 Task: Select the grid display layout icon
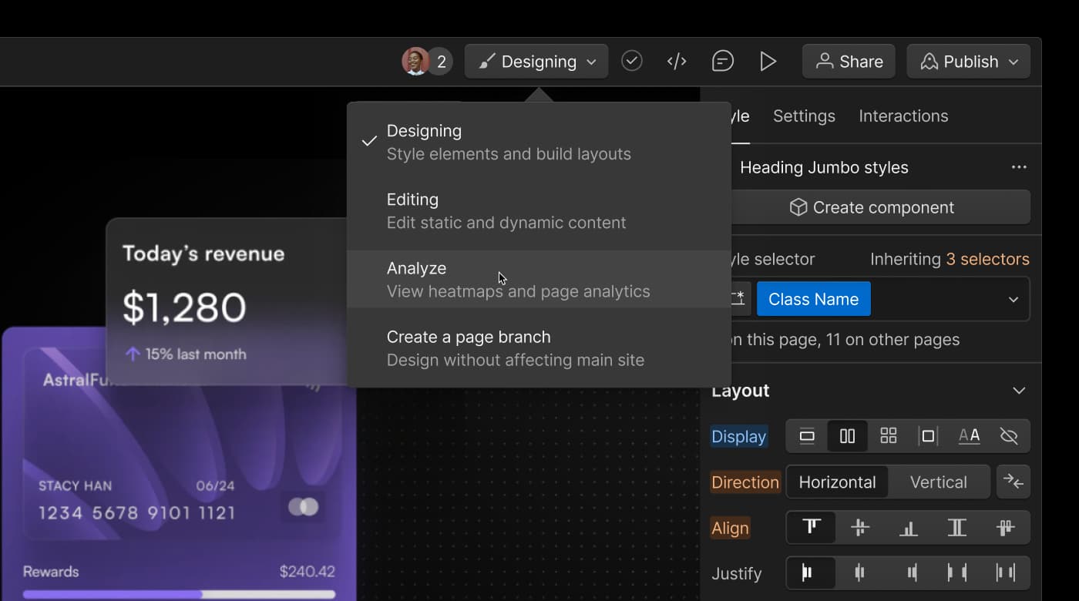click(888, 435)
